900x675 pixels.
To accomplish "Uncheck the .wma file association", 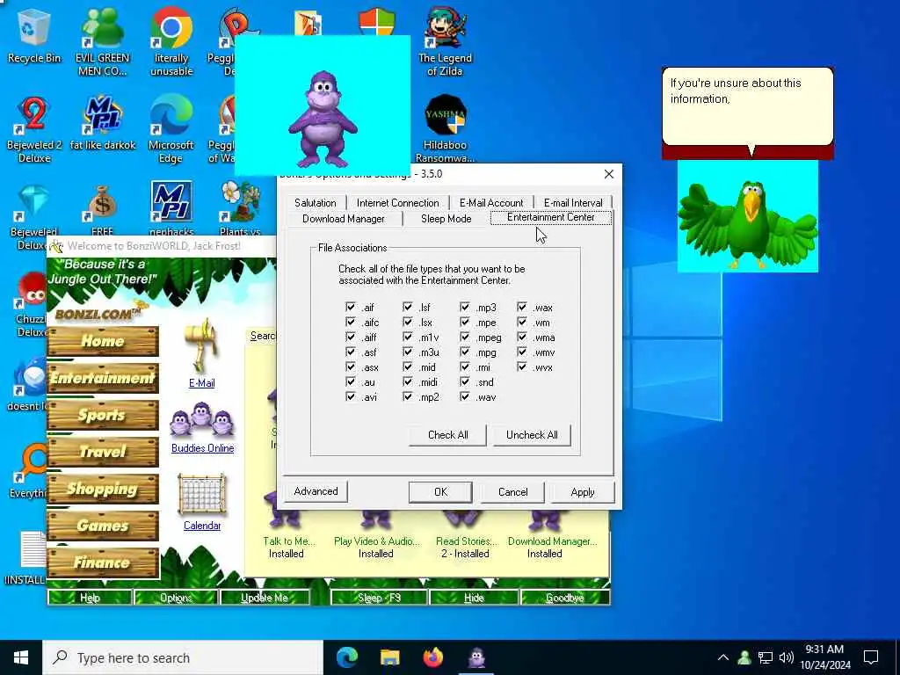I will pos(522,337).
